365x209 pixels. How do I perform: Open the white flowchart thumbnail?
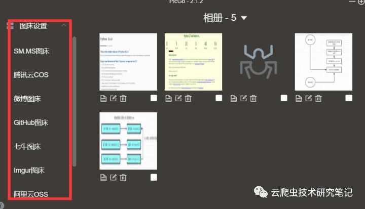(323, 62)
